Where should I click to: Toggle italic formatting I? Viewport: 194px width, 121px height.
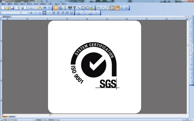pyautogui.click(x=35, y=13)
